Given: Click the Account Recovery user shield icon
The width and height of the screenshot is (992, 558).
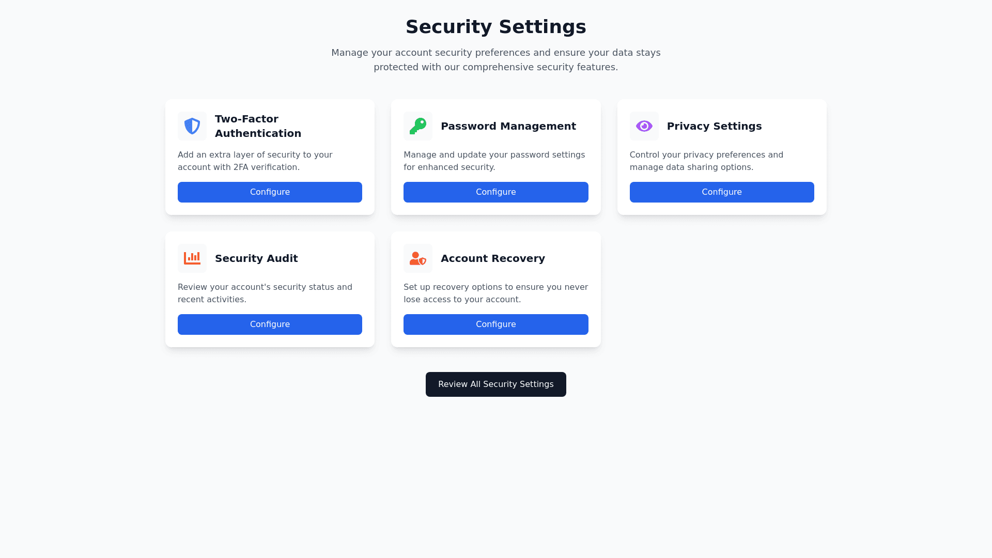Looking at the screenshot, I should click(418, 258).
